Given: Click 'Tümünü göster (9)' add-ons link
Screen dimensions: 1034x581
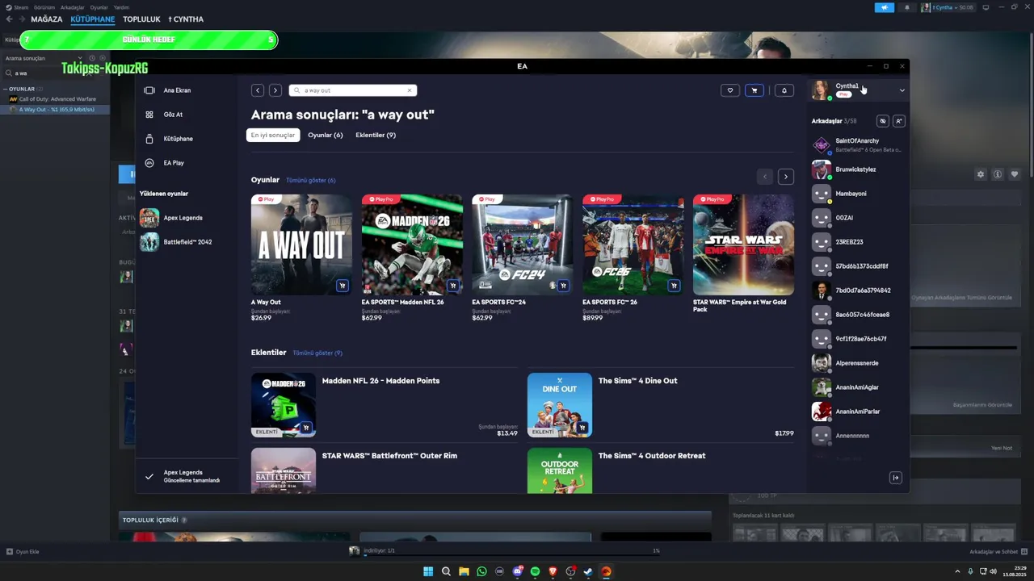Looking at the screenshot, I should 317,353.
